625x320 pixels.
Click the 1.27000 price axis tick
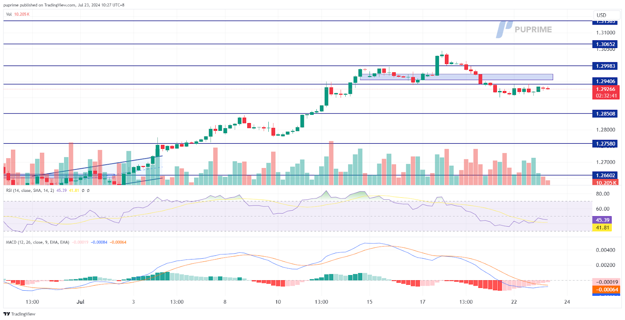pyautogui.click(x=605, y=162)
